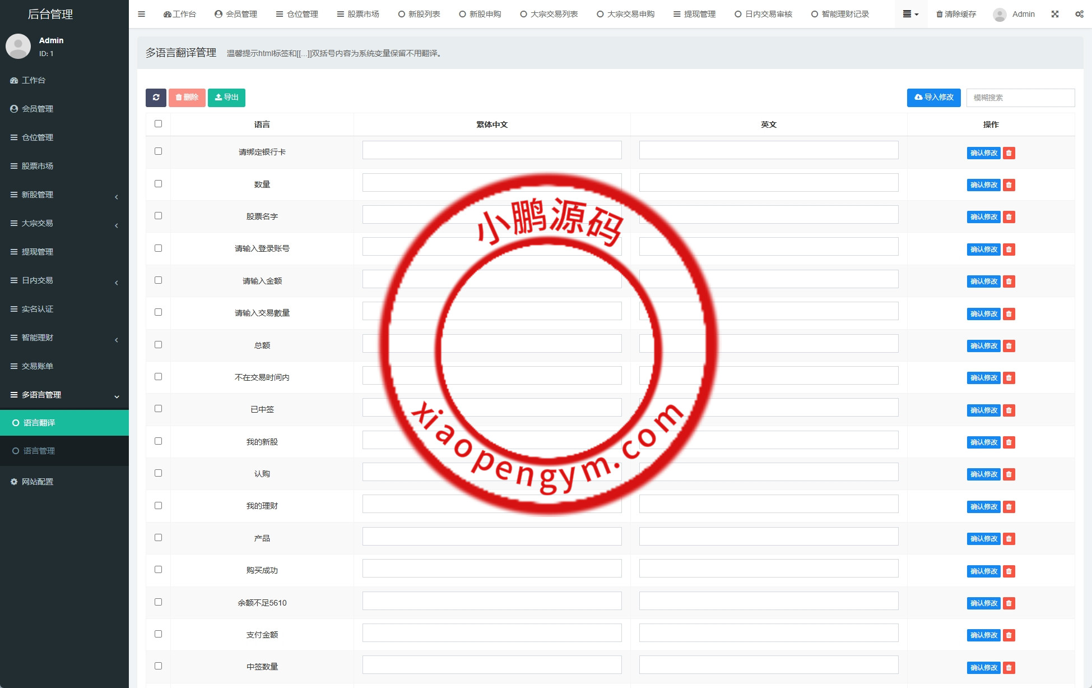This screenshot has width=1092, height=688.
Task: Click 确认修改 for the 中签数量 row
Action: coord(984,668)
